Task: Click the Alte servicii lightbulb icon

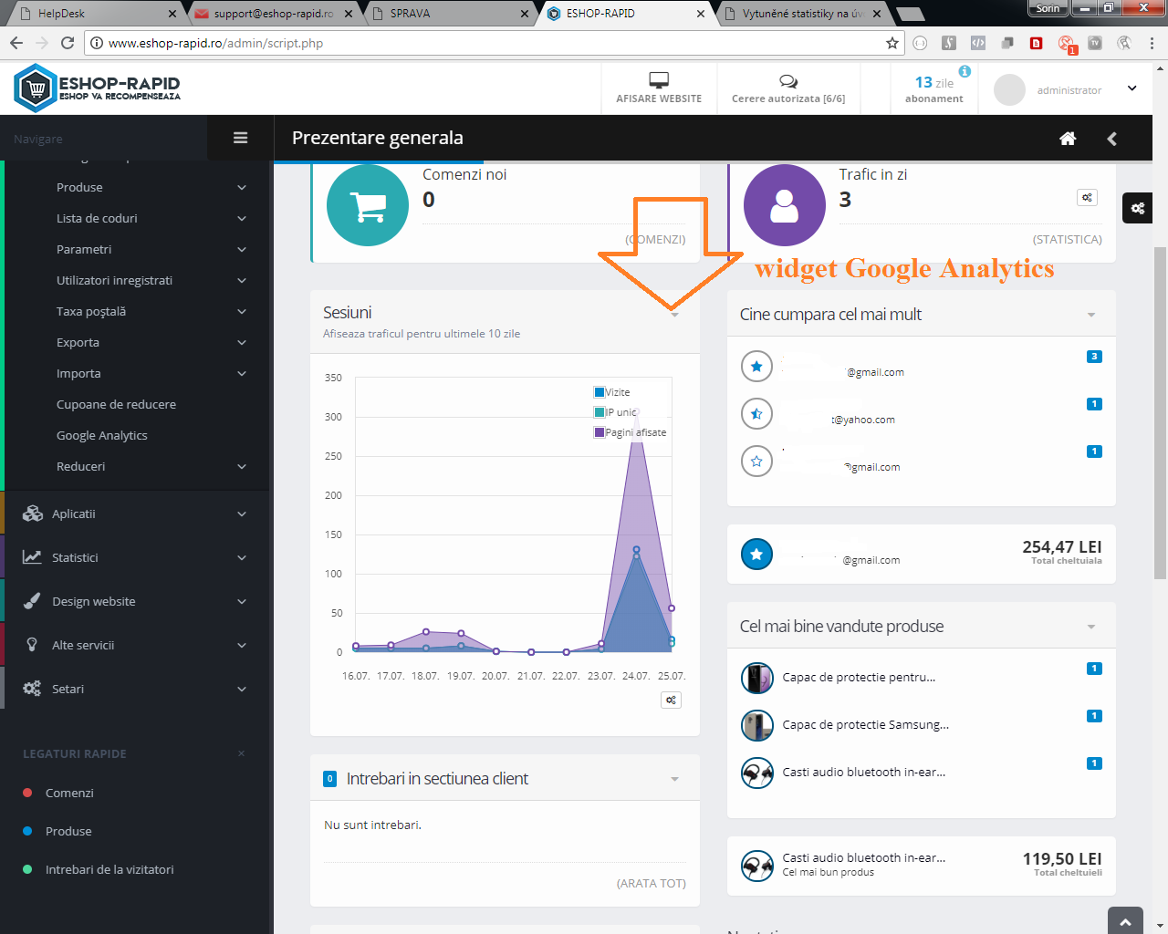Action: click(32, 645)
